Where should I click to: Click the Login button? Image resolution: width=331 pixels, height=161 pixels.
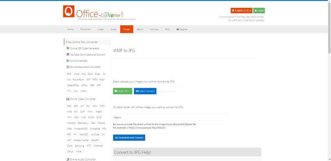[x=259, y=10]
